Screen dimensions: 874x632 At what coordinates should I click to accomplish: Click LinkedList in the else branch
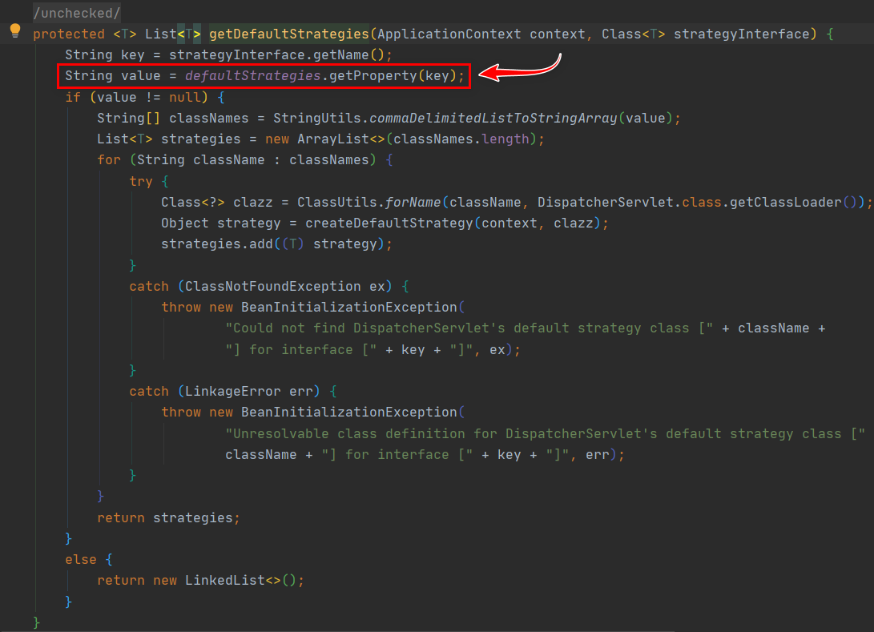[224, 580]
